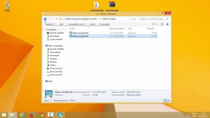Screen dimensions: 210x118
Task: Open recent locations dropdown arrow
Action: click(x=53, y=19)
